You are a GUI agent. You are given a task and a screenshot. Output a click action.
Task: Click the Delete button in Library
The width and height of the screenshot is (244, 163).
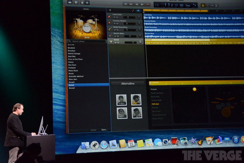click(x=94, y=130)
